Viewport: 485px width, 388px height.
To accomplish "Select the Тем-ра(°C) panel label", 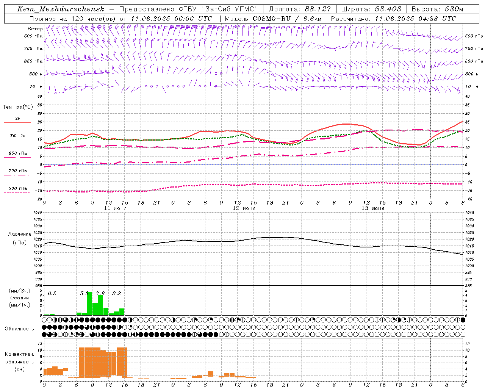I will pos(18,107).
